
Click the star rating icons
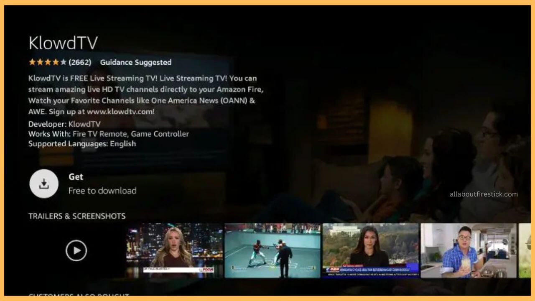47,62
